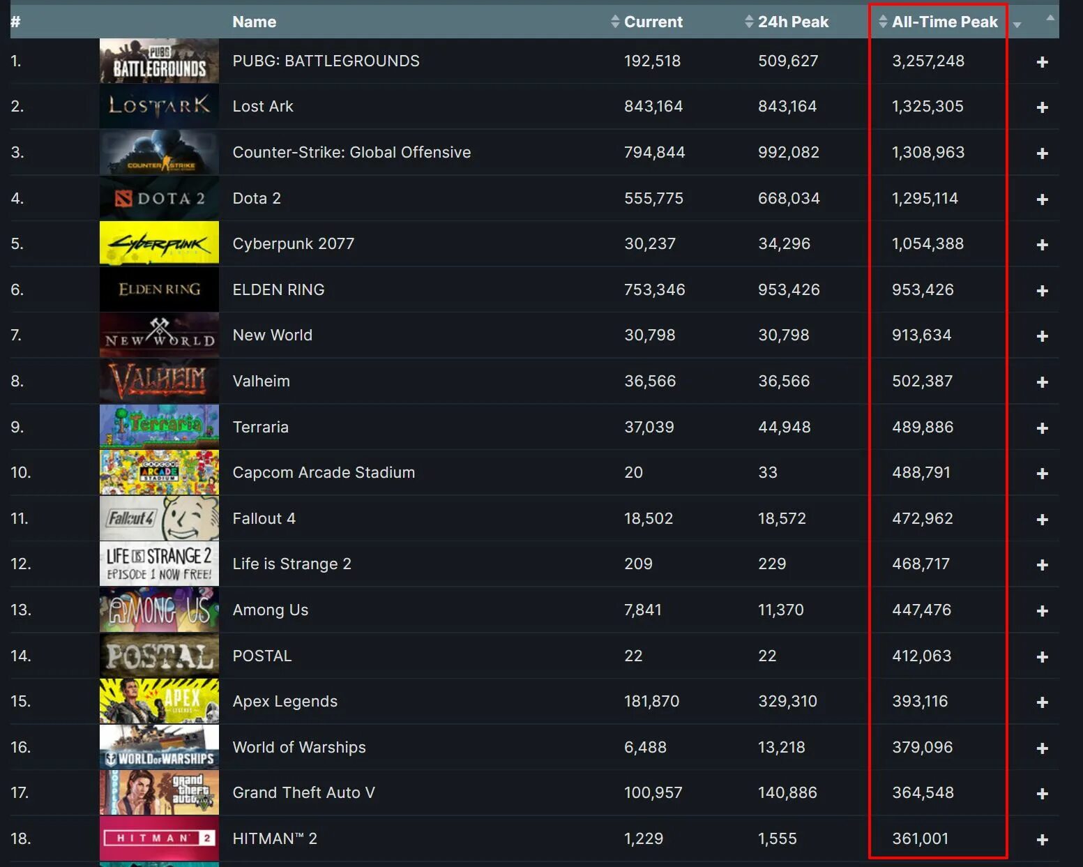This screenshot has width=1083, height=867.
Task: Sort by the Name column header
Action: click(255, 22)
